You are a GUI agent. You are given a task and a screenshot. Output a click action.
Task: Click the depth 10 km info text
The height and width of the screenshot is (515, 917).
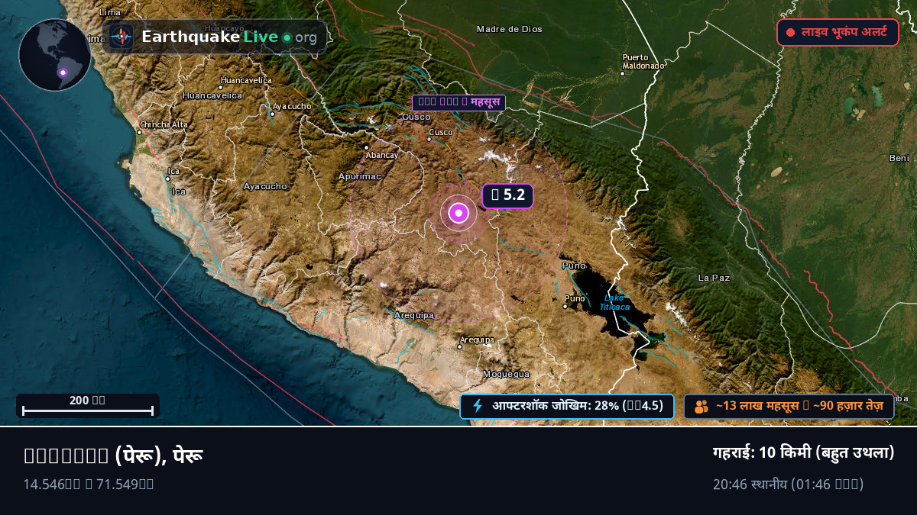[803, 452]
